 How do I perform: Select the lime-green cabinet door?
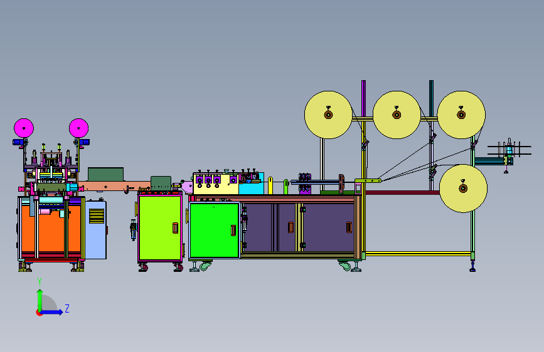click(x=160, y=227)
